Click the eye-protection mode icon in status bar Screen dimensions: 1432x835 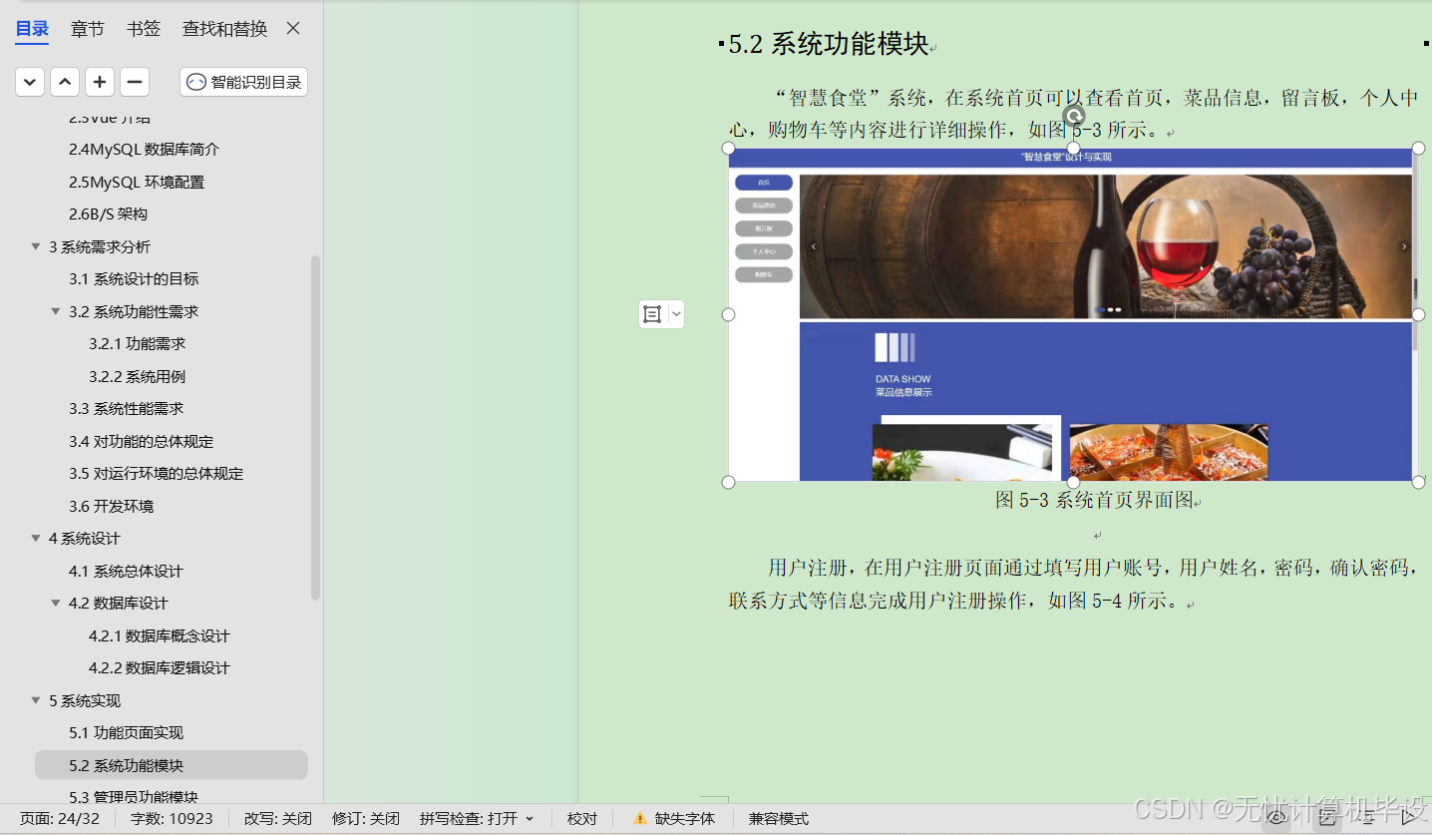(1276, 817)
